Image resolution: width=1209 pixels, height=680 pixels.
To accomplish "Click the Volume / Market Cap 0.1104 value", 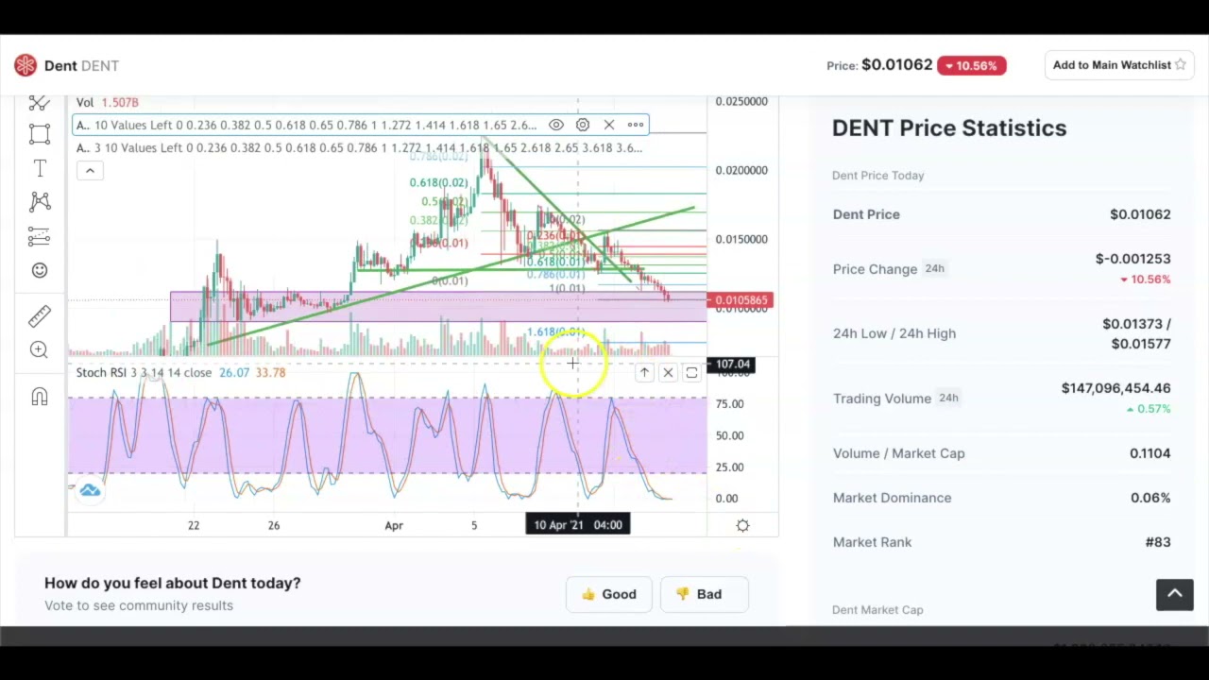I will tap(1149, 453).
